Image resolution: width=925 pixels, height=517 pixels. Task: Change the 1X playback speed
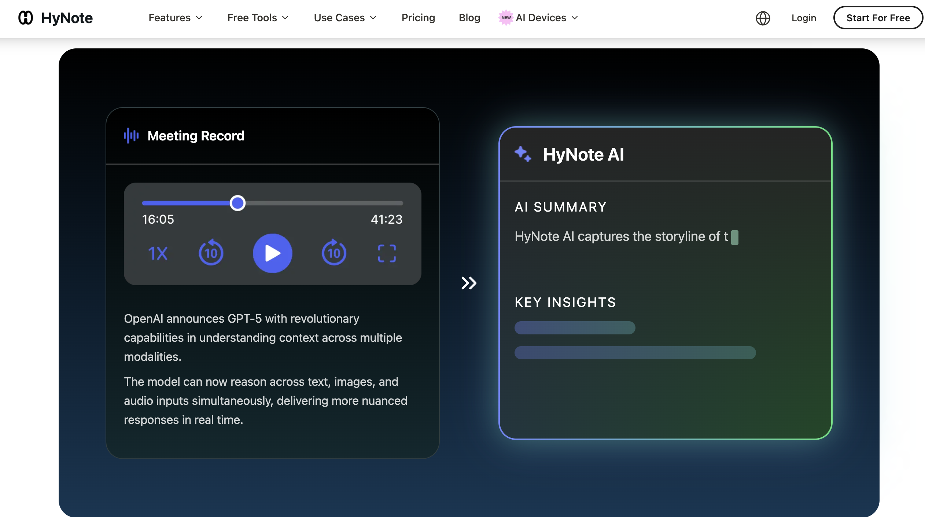coord(158,253)
